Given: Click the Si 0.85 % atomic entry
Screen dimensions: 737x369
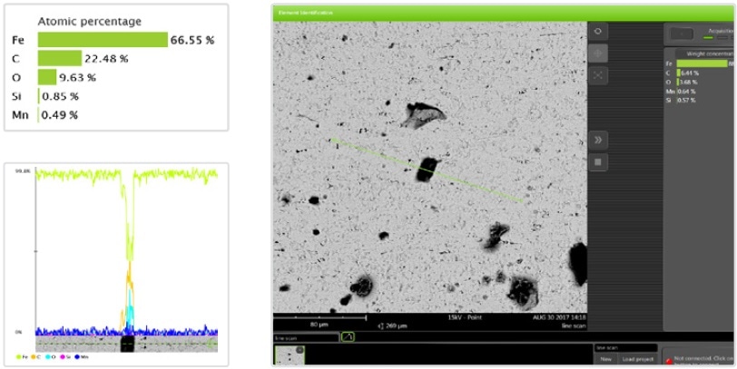Looking at the screenshot, I should coord(45,96).
